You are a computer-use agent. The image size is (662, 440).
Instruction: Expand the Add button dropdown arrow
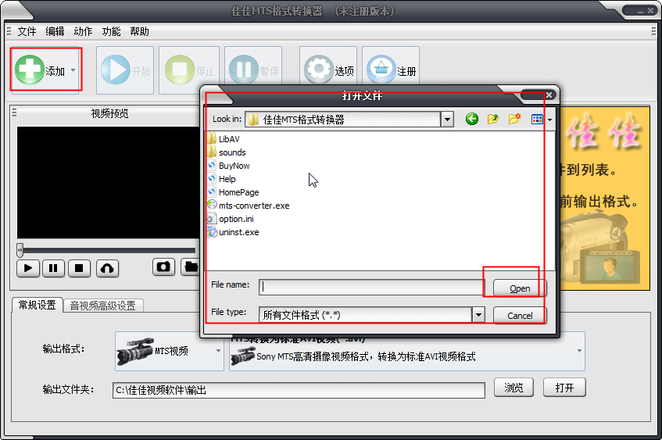tap(73, 70)
